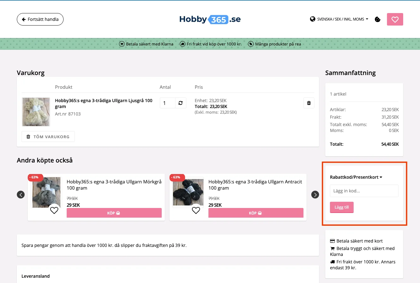Click the globe language icon
This screenshot has height=283, width=420.
click(x=313, y=19)
